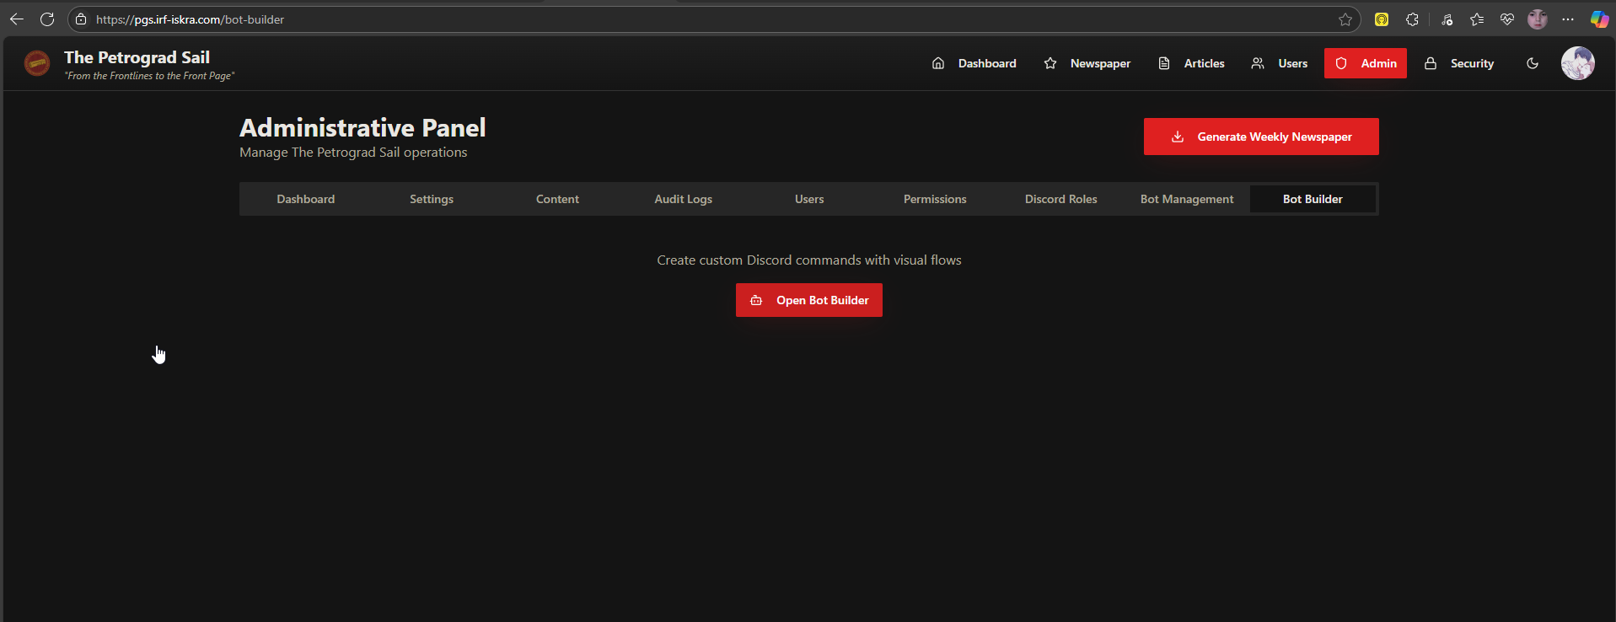Open browser settings three-dots menu

pos(1568,19)
